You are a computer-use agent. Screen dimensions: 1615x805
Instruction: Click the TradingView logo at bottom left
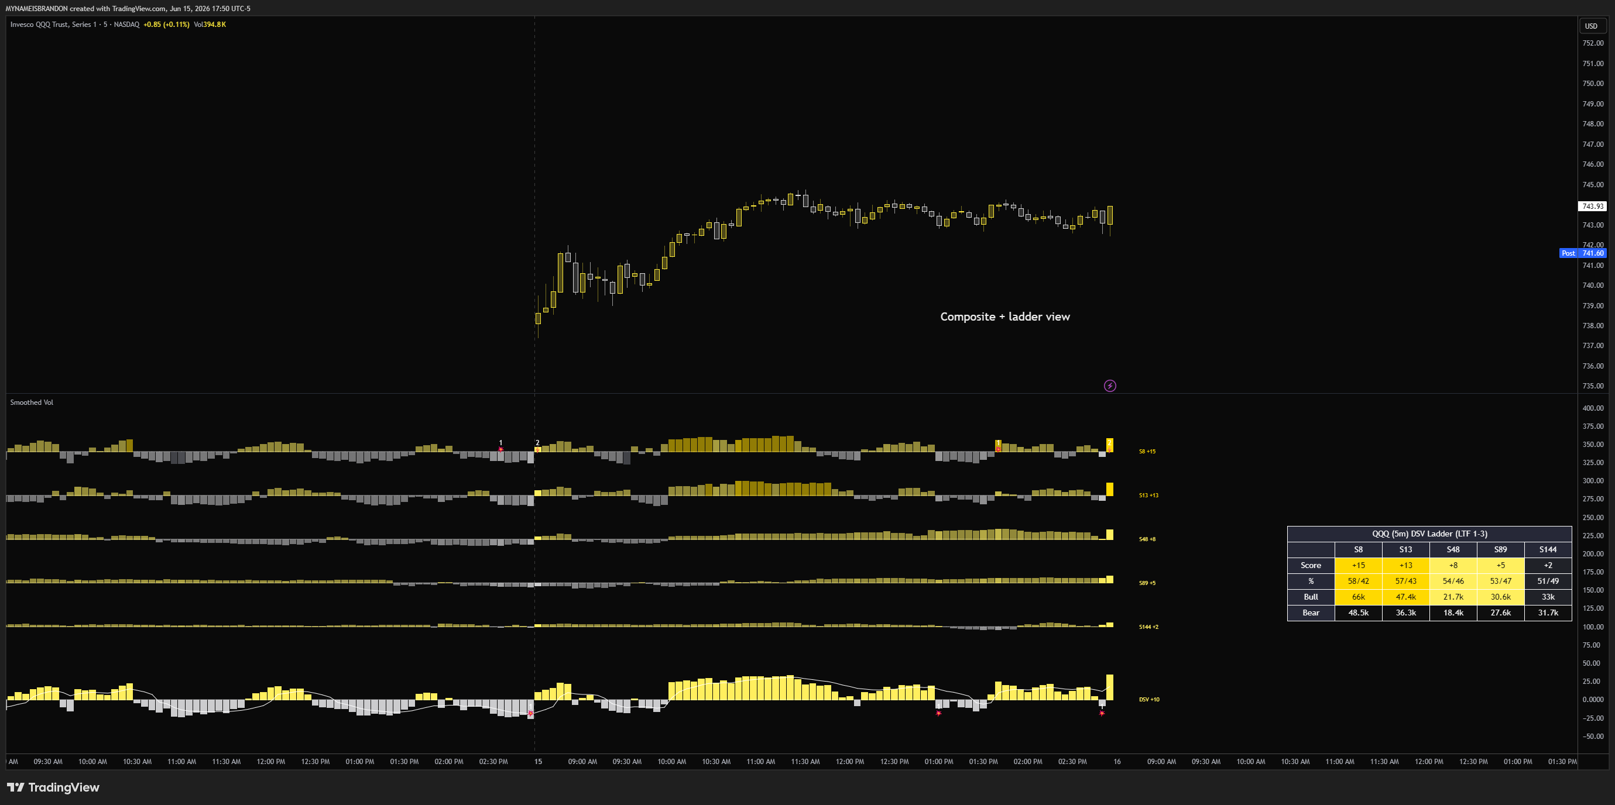point(53,787)
